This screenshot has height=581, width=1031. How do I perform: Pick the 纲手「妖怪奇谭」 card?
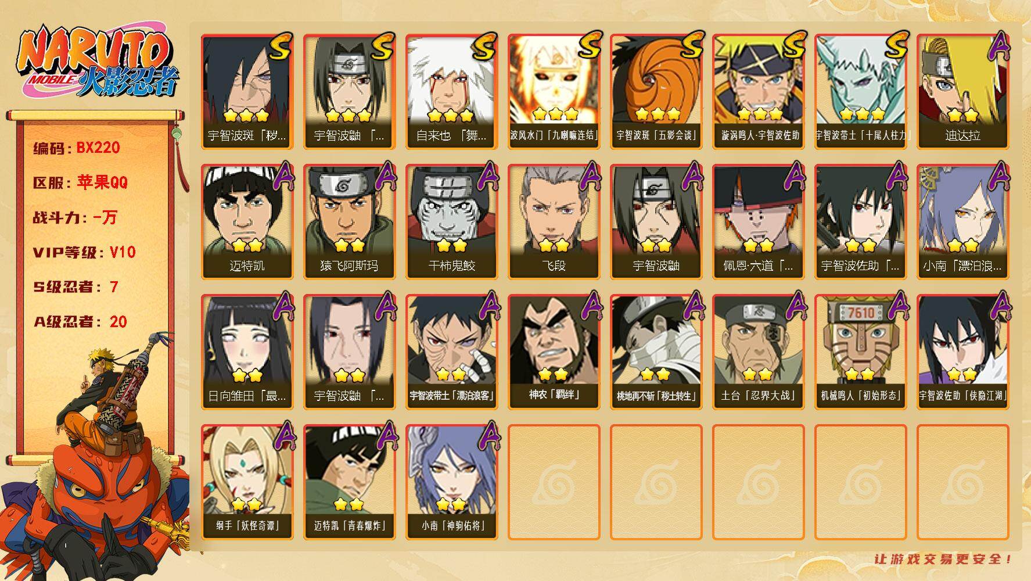point(247,482)
